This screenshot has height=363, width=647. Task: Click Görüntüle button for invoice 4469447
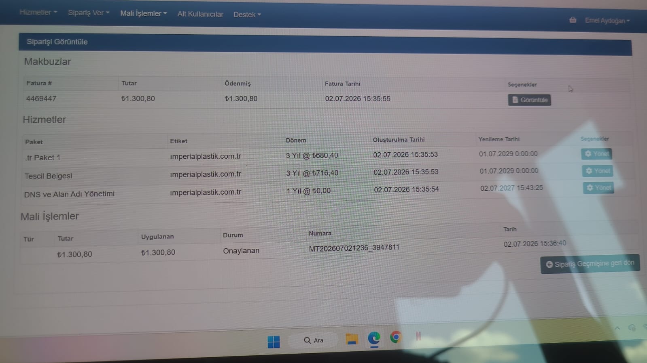pyautogui.click(x=529, y=100)
